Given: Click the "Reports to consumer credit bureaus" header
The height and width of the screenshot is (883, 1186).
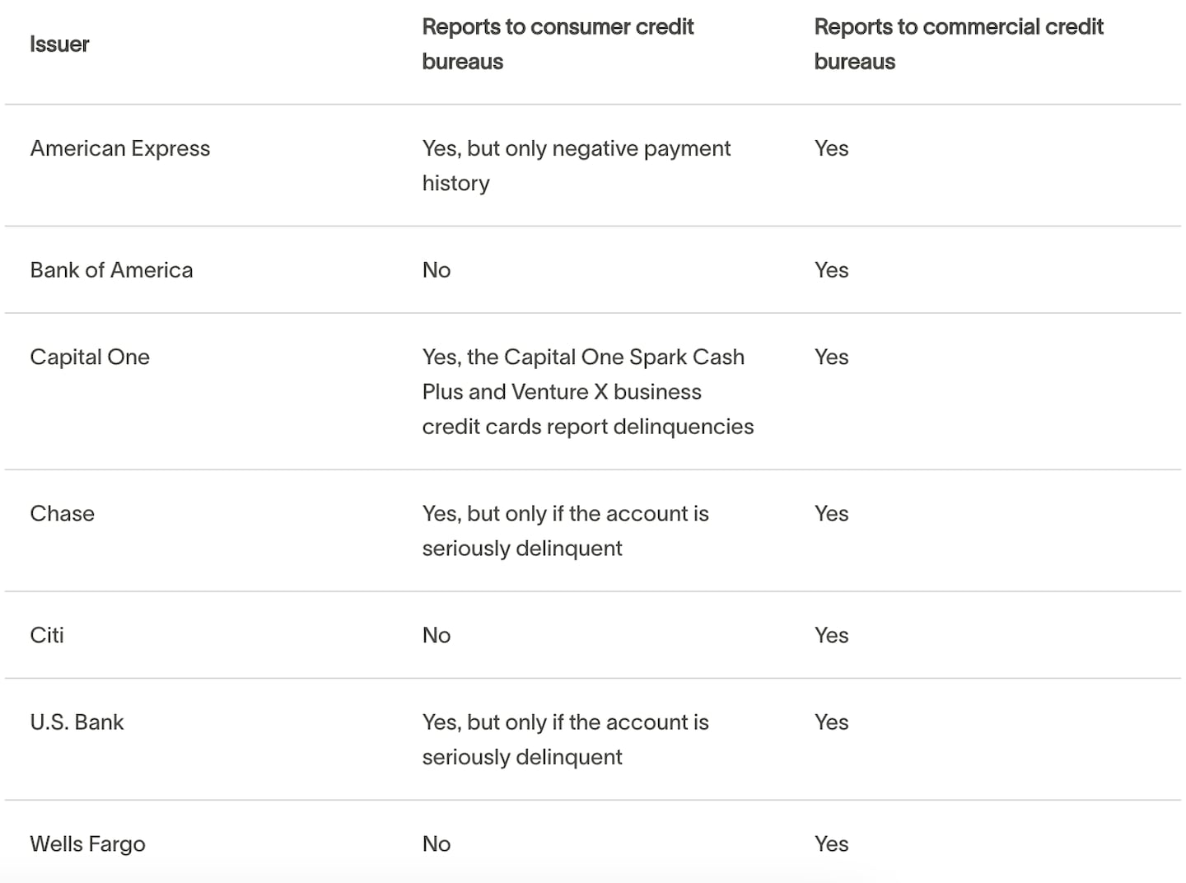Looking at the screenshot, I should pos(558,44).
